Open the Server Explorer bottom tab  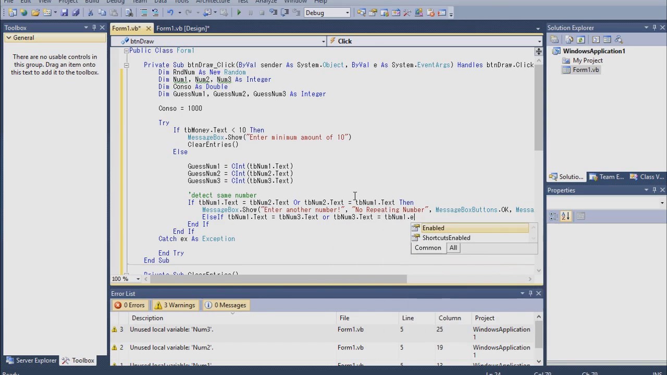31,360
